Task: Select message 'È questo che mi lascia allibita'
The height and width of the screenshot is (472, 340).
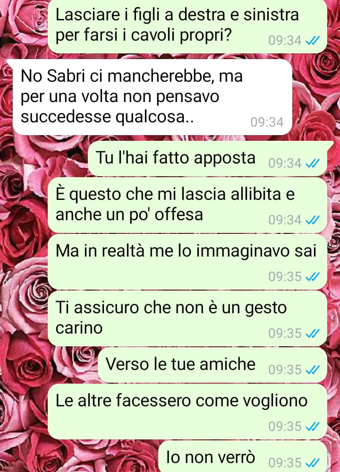Action: [x=187, y=206]
